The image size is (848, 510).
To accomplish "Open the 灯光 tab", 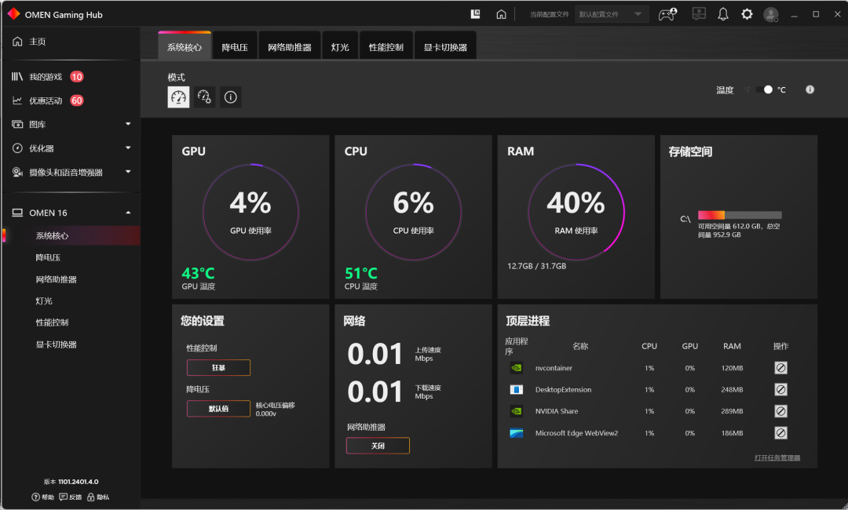I will (x=340, y=47).
